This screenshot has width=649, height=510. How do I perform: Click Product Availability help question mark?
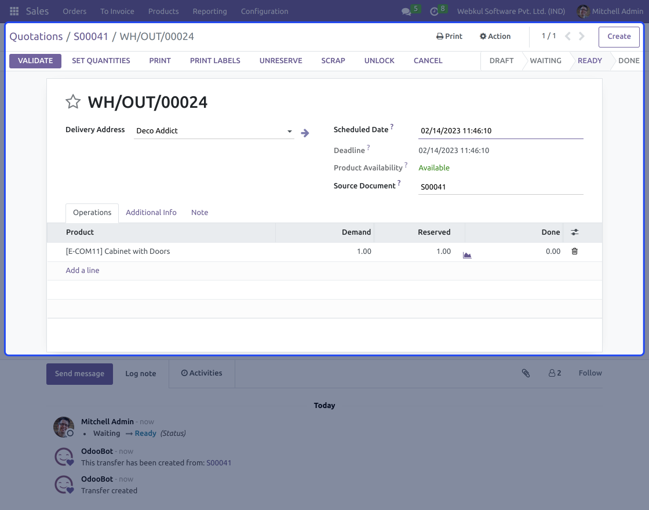point(406,165)
